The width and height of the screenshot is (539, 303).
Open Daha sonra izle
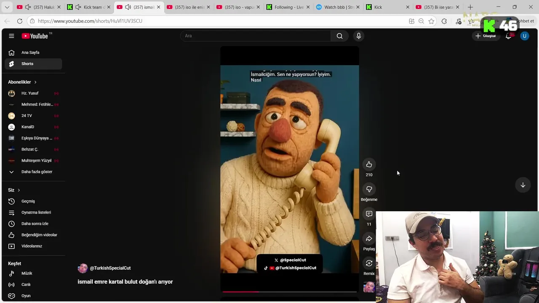tap(34, 223)
